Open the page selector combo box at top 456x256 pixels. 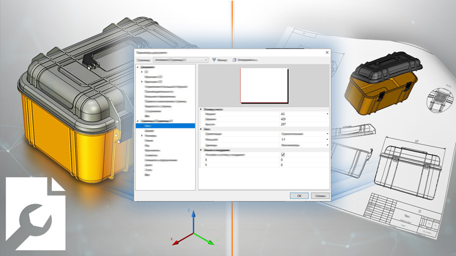(180, 60)
